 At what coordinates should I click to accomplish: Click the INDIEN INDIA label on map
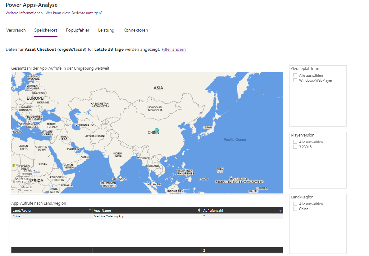tap(117, 155)
